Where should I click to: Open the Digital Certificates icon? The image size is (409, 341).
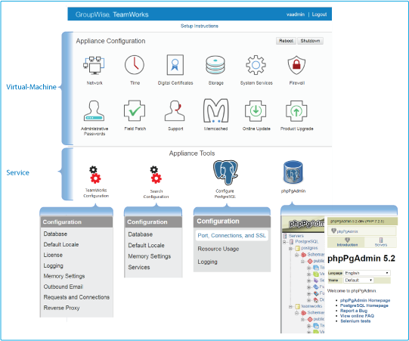point(175,65)
